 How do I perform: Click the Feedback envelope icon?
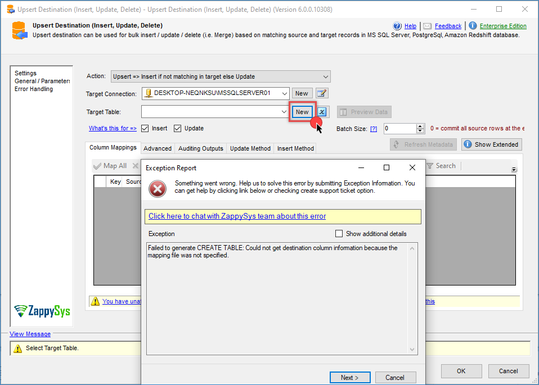pos(428,26)
